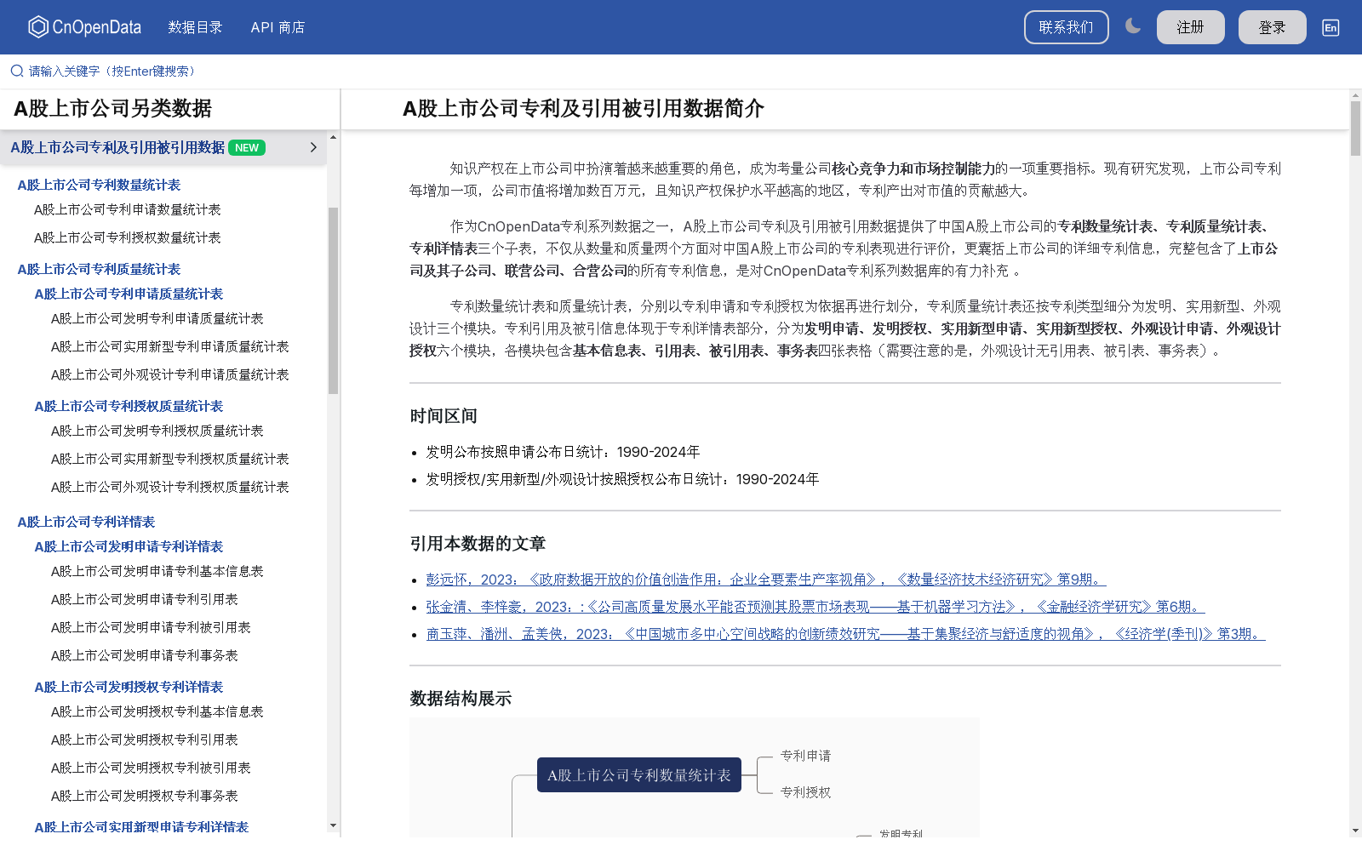Toggle dark mode moon icon
The image size is (1362, 851).
[1133, 26]
